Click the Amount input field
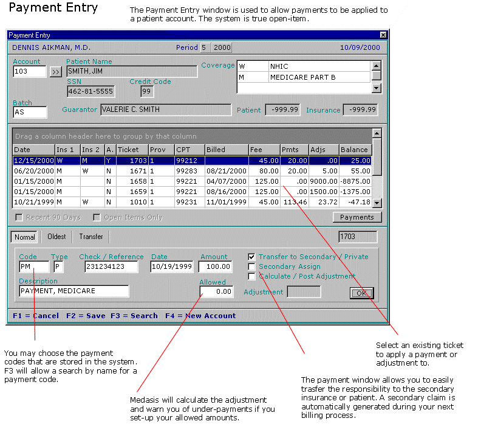The image size is (481, 438). pos(216,266)
